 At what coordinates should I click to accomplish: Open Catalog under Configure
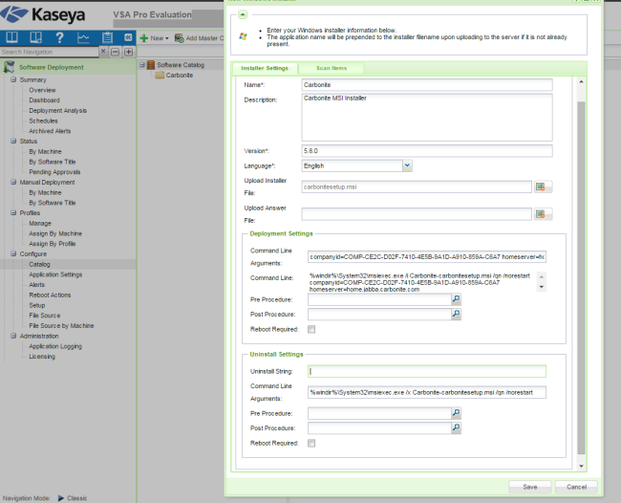[39, 264]
